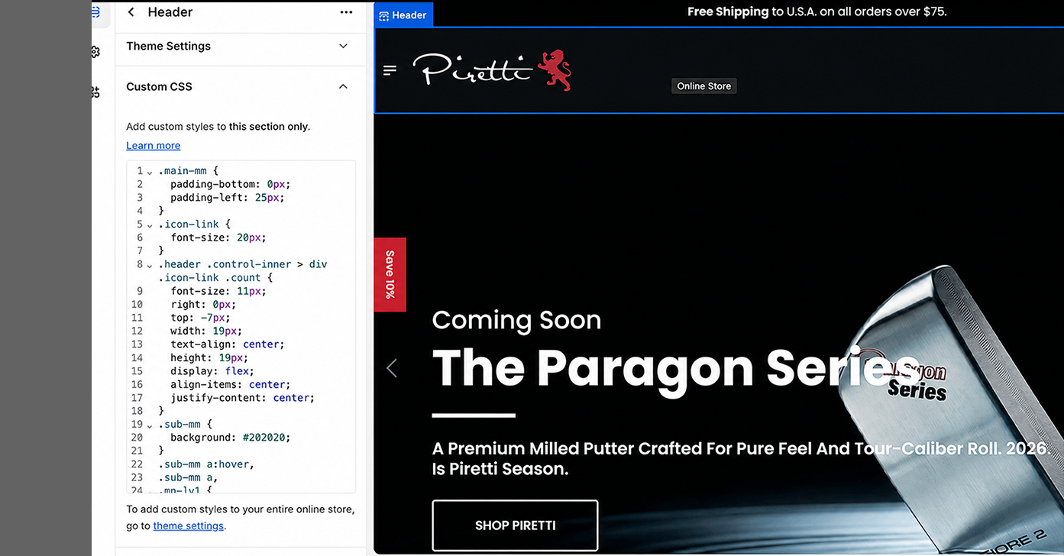Click the blue Header section tag in preview
The width and height of the screenshot is (1064, 556).
[403, 15]
